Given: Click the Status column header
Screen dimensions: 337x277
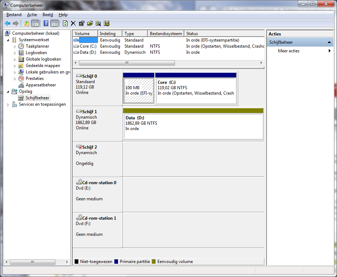Looking at the screenshot, I should coord(192,34).
